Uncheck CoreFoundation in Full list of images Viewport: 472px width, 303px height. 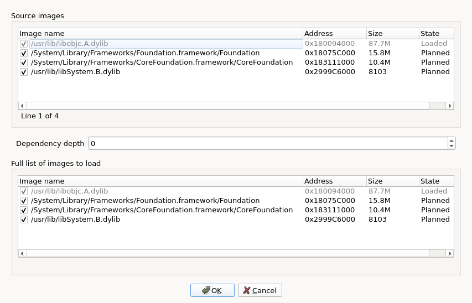tap(24, 210)
